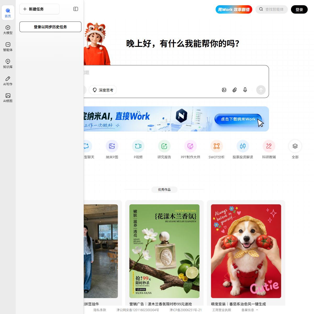The width and height of the screenshot is (314, 314).
Task: Click 点击下载纳米Work banner button
Action: pyautogui.click(x=238, y=119)
